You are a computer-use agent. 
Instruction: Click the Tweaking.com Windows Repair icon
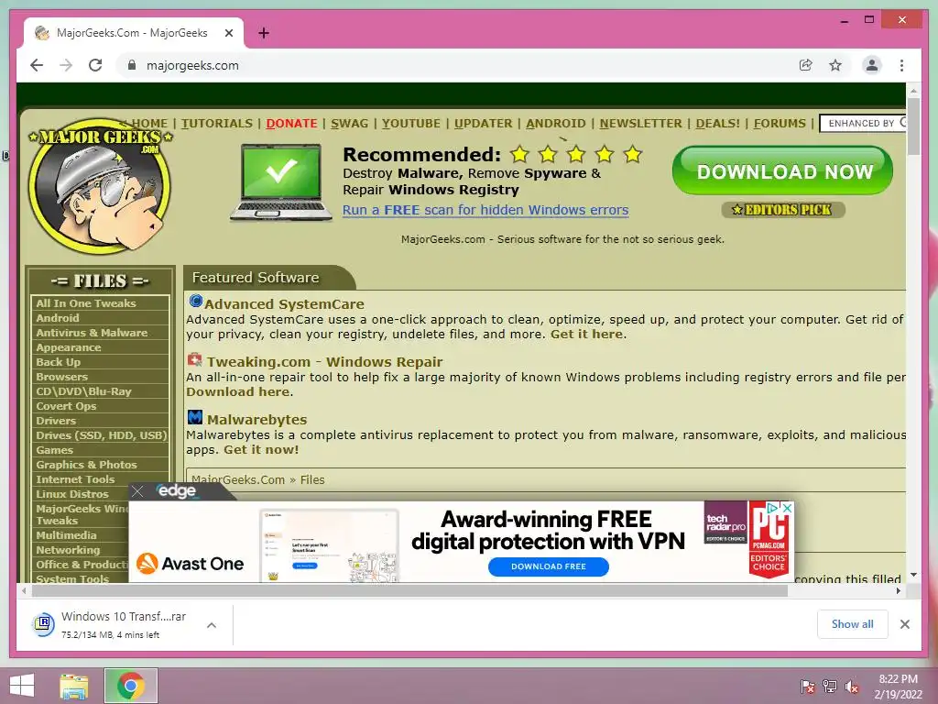[x=194, y=359]
